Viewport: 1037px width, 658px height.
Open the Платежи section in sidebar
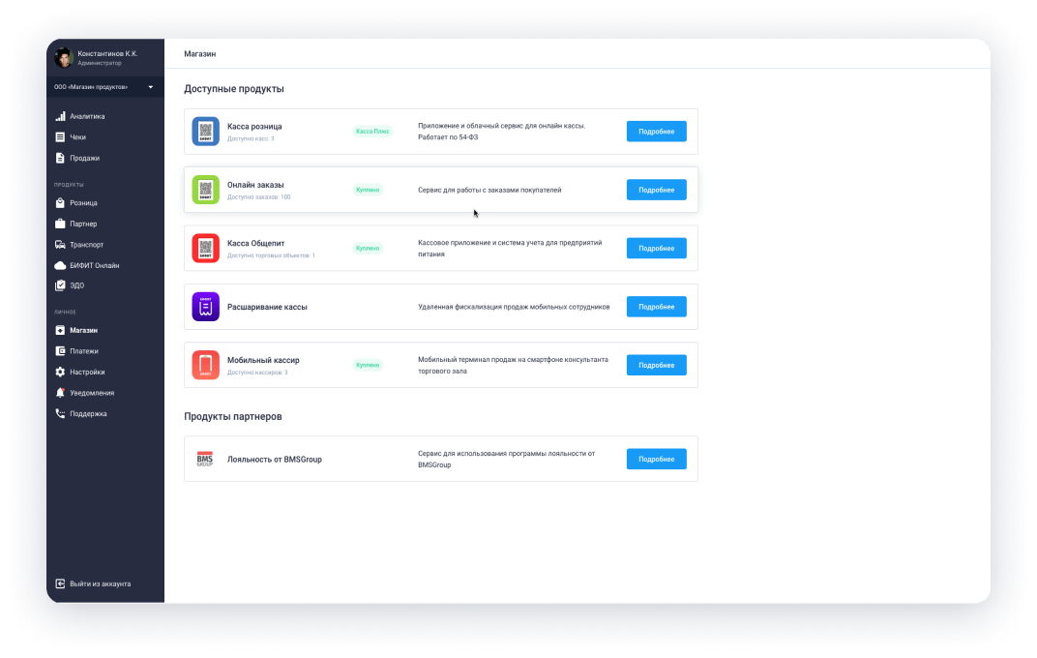click(84, 351)
